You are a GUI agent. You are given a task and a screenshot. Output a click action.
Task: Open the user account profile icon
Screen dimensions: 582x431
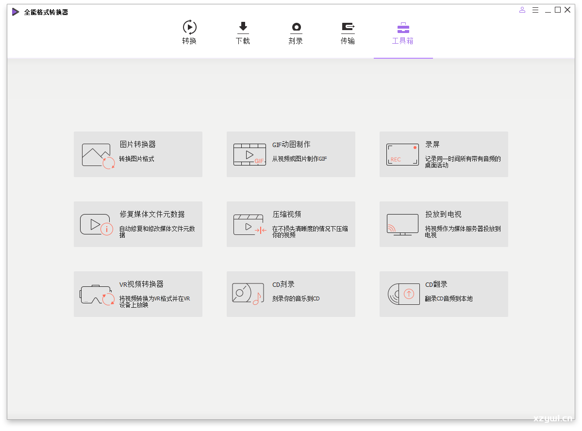click(522, 10)
